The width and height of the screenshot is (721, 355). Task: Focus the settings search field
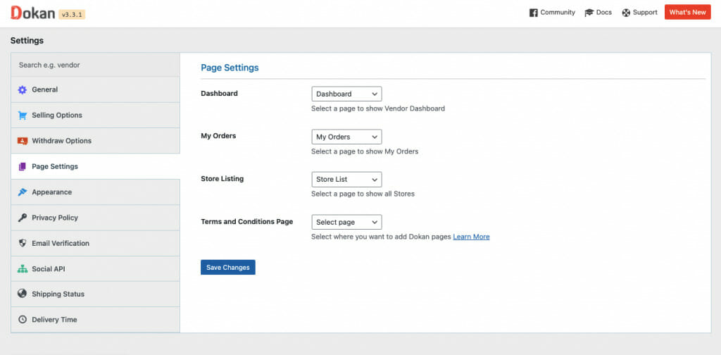(x=95, y=65)
